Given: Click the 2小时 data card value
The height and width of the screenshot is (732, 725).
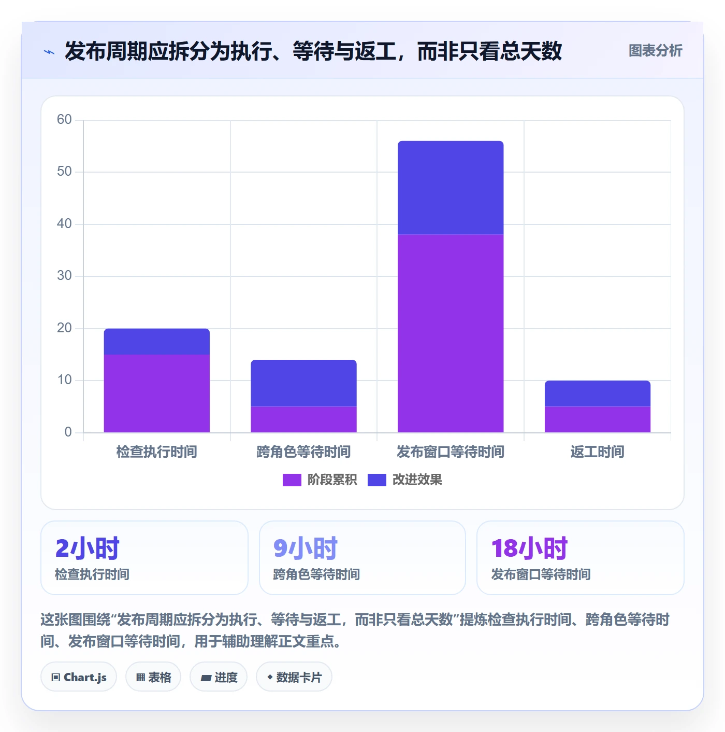Looking at the screenshot, I should point(87,548).
